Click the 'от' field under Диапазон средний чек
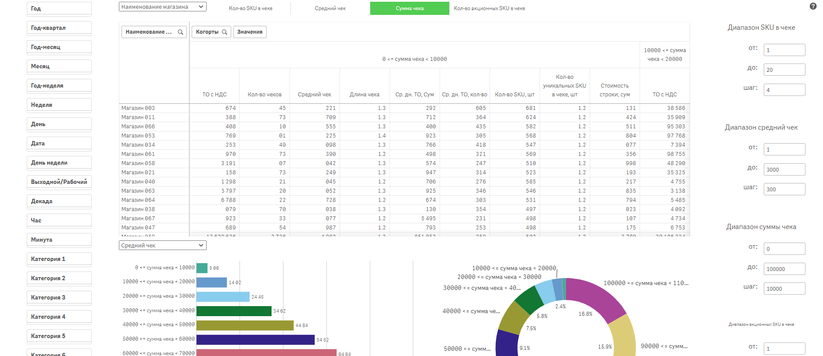The image size is (823, 356). point(784,149)
